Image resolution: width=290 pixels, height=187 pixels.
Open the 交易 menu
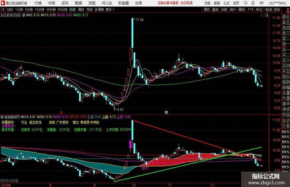click(138, 3)
